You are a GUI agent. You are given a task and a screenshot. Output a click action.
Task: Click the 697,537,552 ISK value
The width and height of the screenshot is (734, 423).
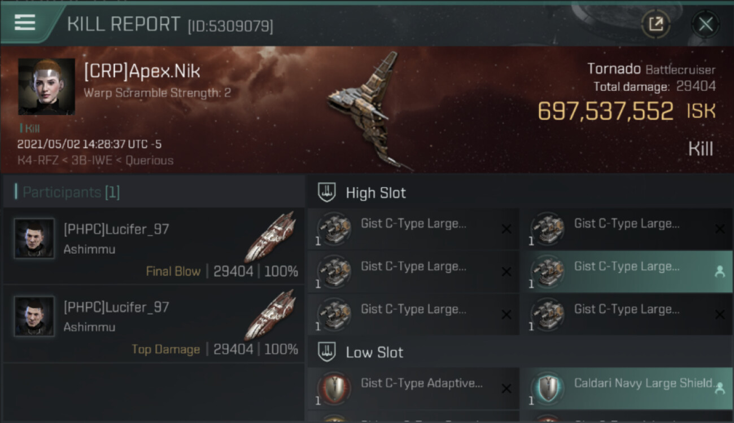[627, 111]
